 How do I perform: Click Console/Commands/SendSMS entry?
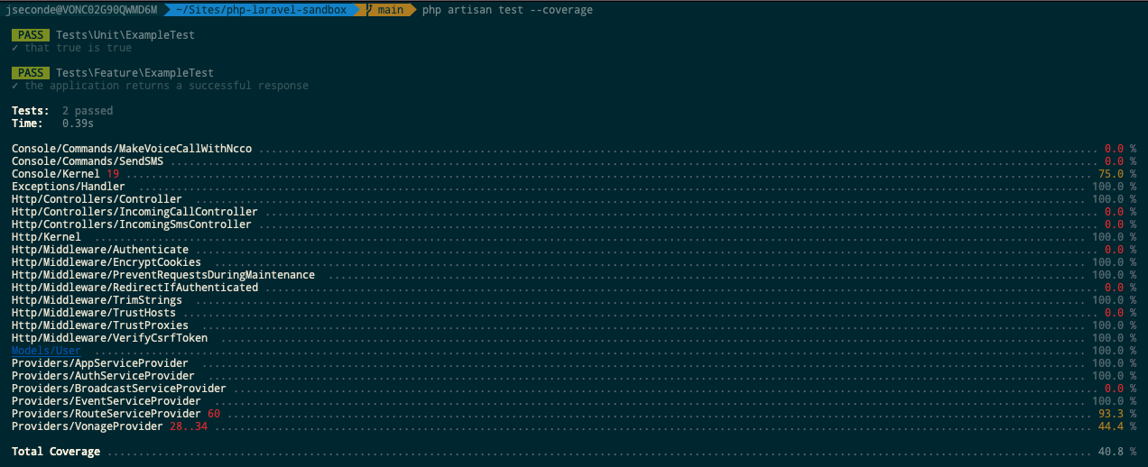pos(88,161)
